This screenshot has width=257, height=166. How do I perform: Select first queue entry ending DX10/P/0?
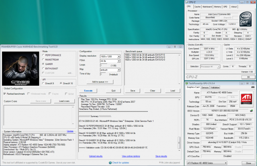point(145,55)
